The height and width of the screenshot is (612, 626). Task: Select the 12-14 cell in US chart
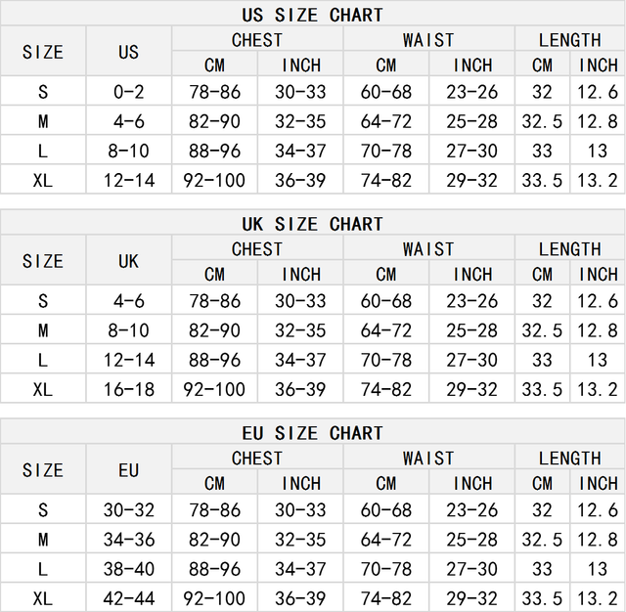point(129,180)
